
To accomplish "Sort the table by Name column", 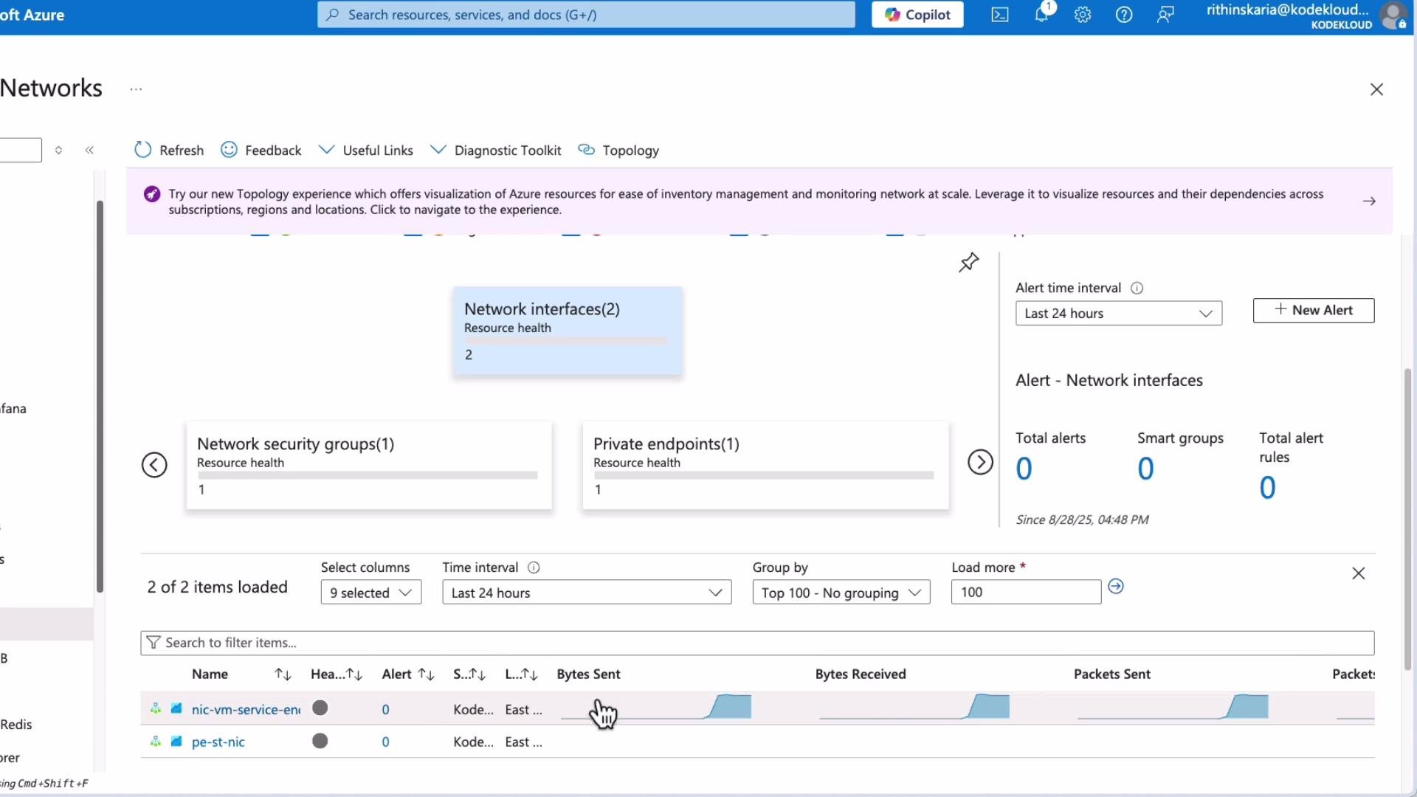I will [283, 674].
